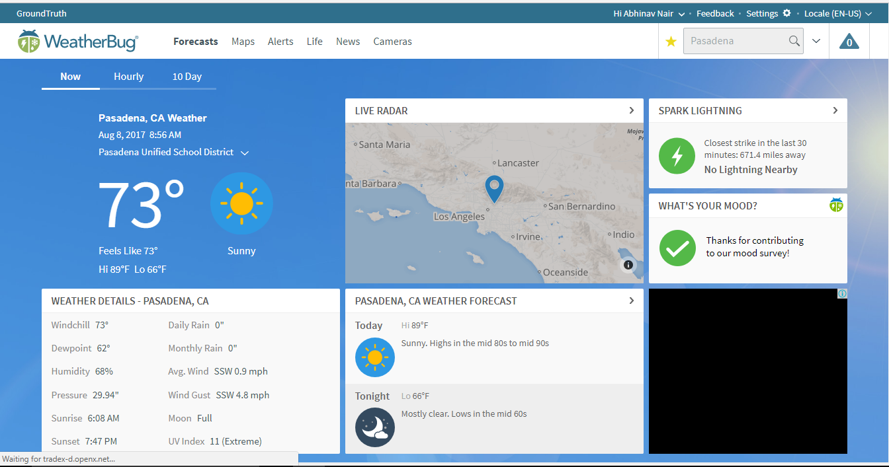Screen dimensions: 889x467
Task: Click the Pasadena, CA Weather heading
Action: click(153, 118)
